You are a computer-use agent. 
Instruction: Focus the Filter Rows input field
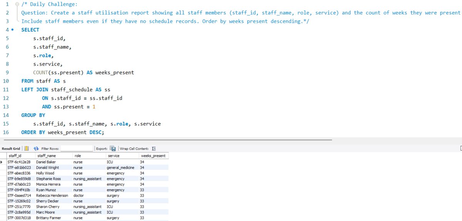(x=77, y=148)
